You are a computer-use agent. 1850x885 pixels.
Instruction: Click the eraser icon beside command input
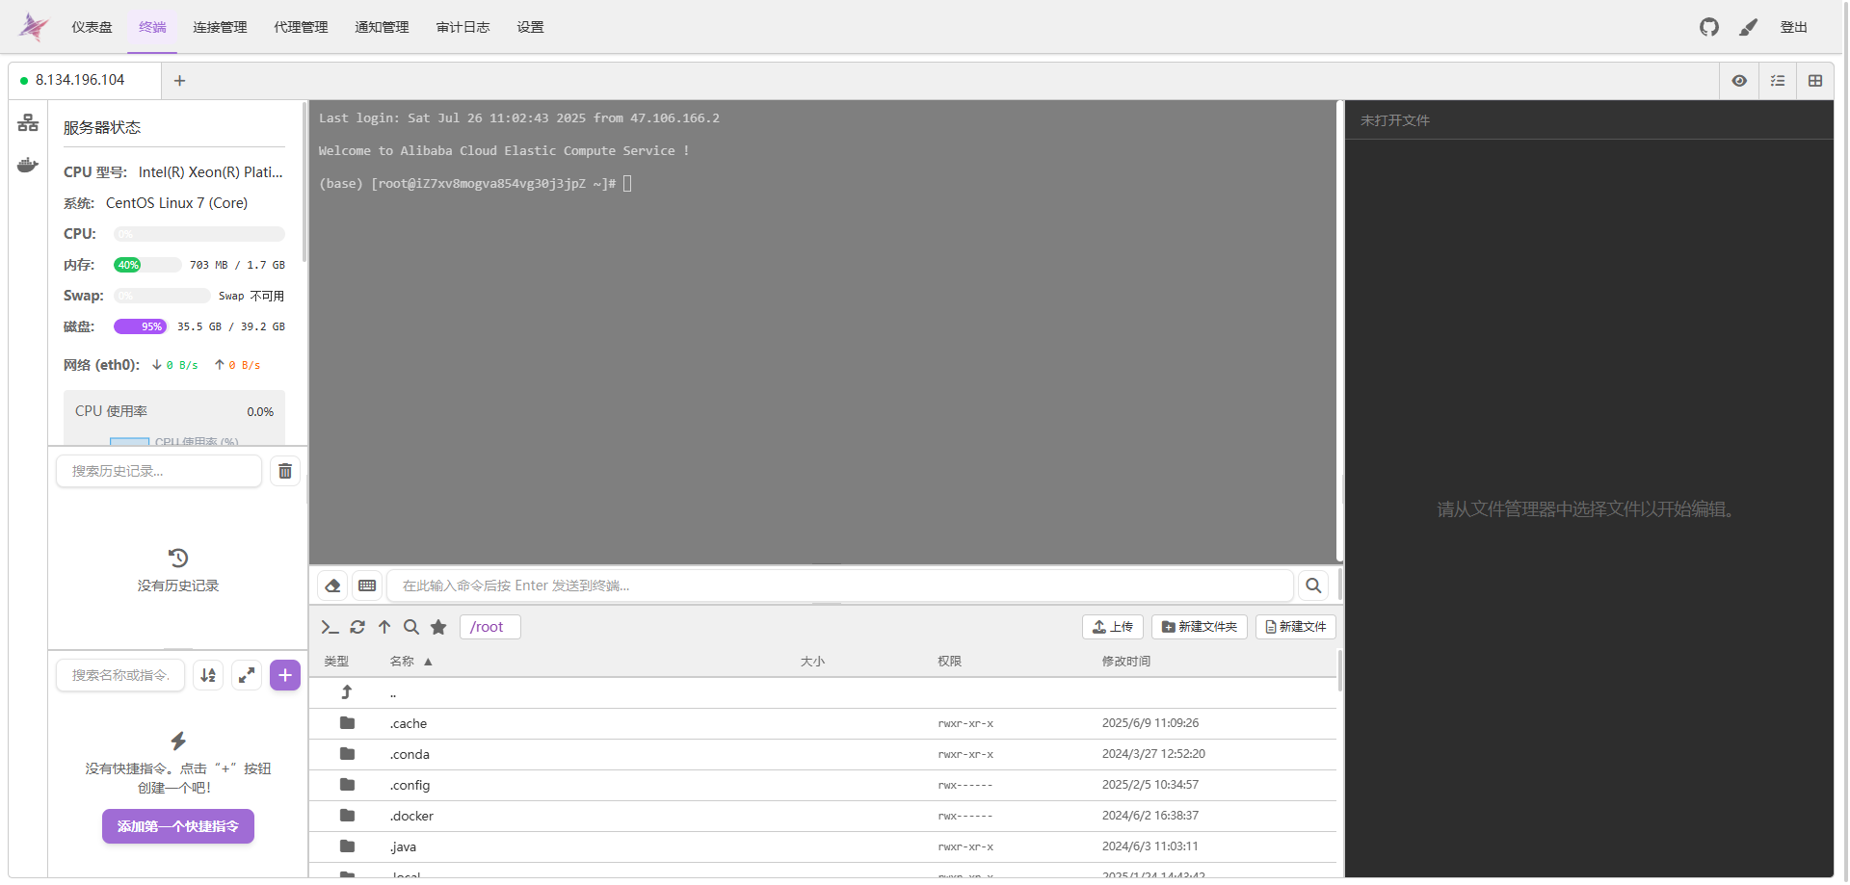332,586
